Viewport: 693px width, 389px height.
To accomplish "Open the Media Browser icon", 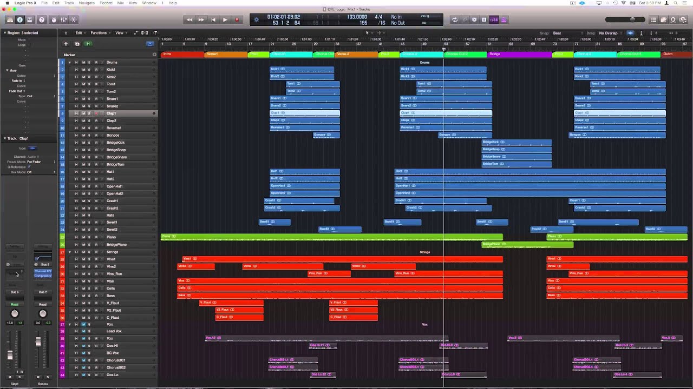I will click(683, 20).
